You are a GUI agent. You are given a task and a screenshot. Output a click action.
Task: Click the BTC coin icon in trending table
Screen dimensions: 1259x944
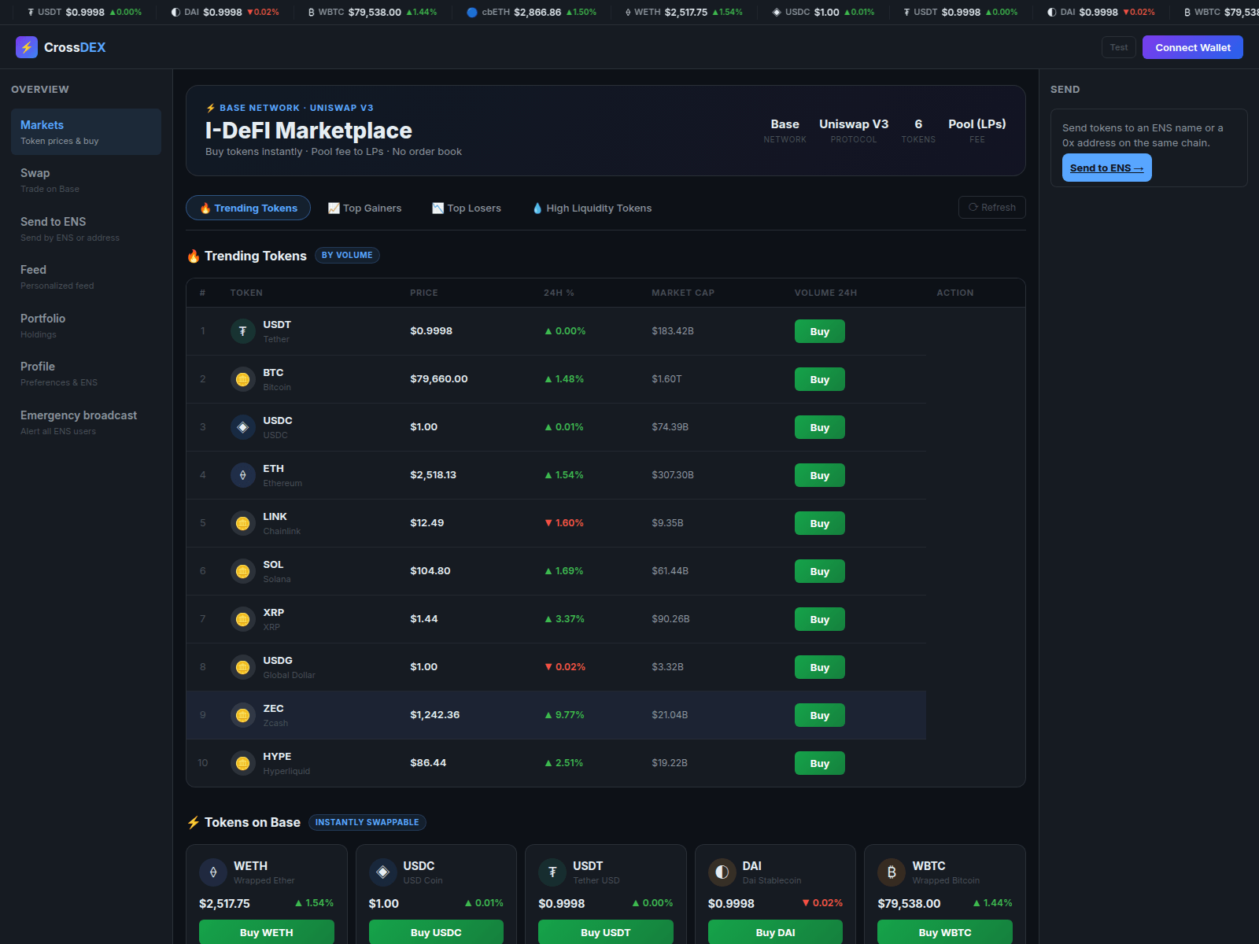(243, 379)
